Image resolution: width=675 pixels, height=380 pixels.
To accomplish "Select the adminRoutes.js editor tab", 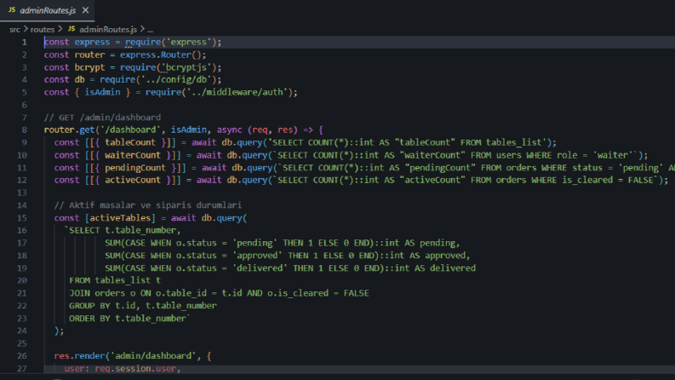I will pyautogui.click(x=48, y=10).
